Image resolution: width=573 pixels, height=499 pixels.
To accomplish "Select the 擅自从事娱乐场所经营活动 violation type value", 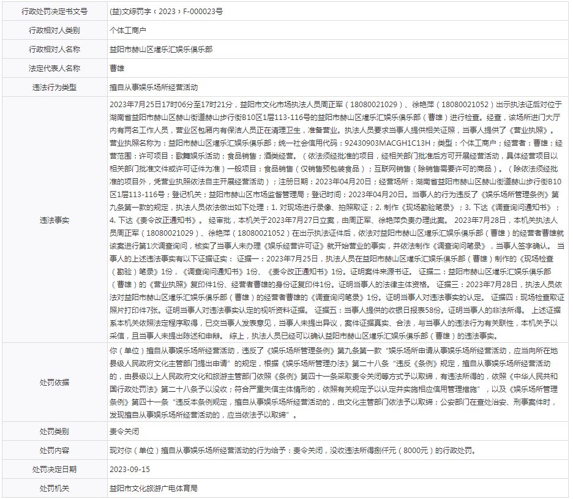I will click(154, 87).
